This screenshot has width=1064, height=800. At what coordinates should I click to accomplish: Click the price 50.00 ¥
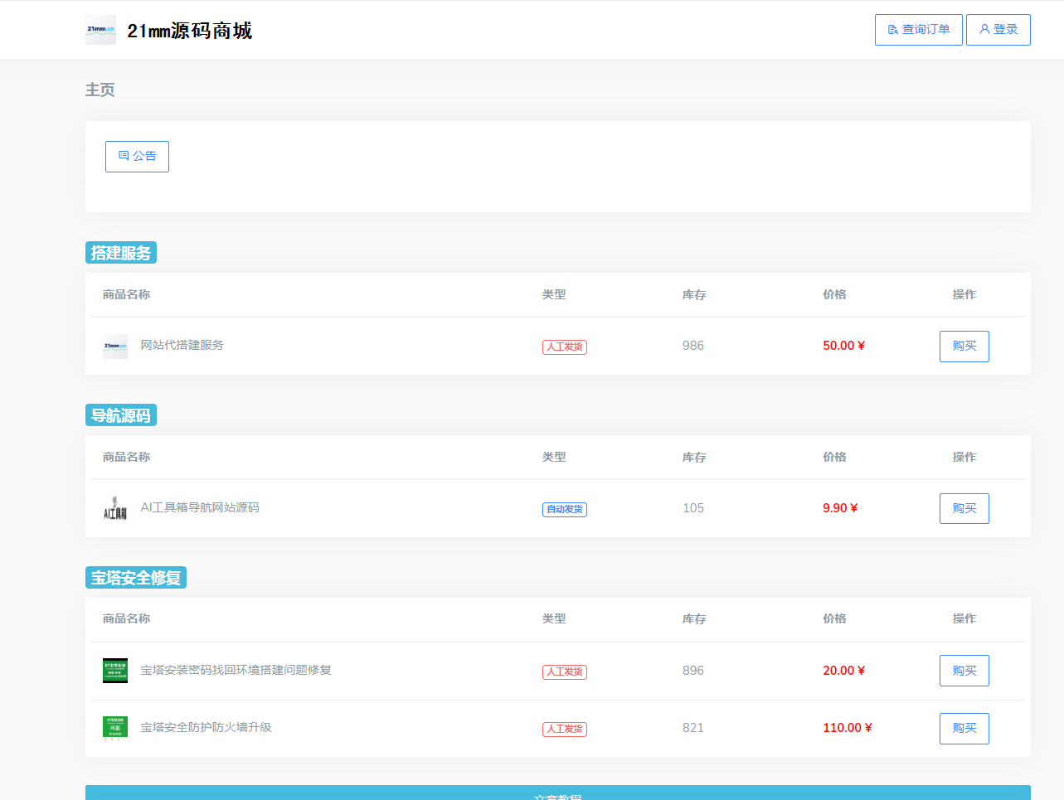pos(843,346)
